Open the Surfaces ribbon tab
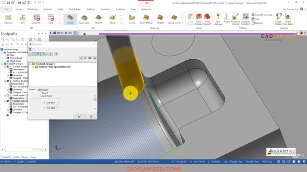The height and width of the screenshot is (172, 307). (x=47, y=9)
